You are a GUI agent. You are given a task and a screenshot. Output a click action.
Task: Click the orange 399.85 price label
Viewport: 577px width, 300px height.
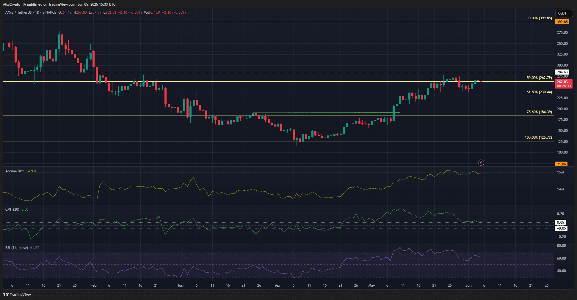point(562,22)
